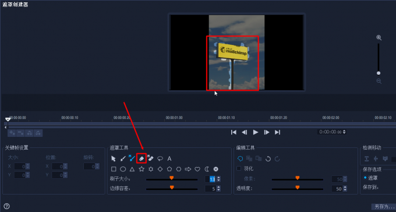Screen dimensions: 396x212
Task: Choose the smart edge brush tool
Action: (x=132, y=158)
